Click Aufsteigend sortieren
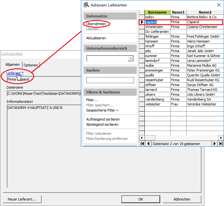The image size is (224, 206). [x=102, y=119]
